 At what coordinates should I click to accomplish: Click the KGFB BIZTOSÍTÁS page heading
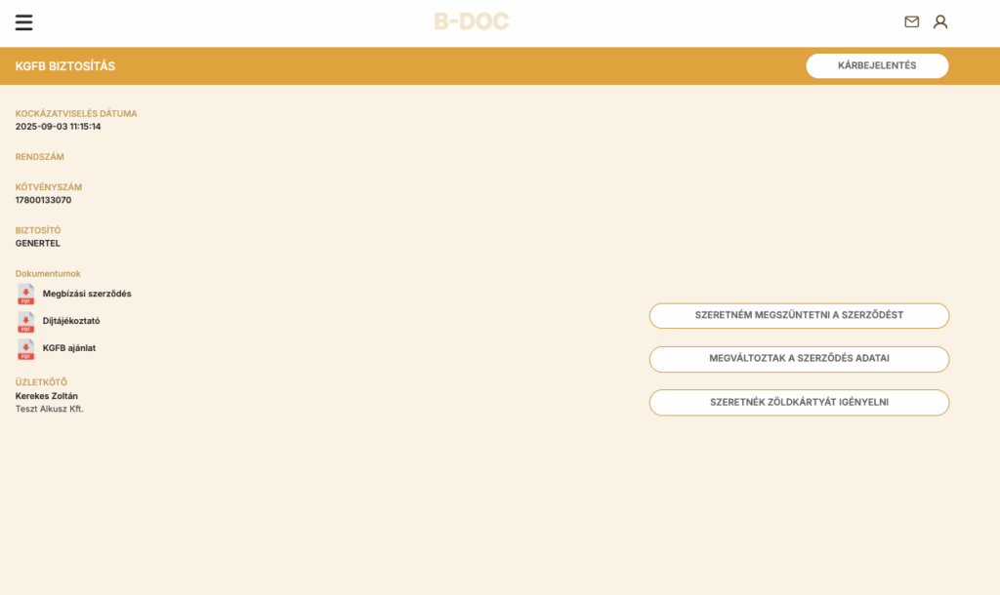tap(65, 66)
